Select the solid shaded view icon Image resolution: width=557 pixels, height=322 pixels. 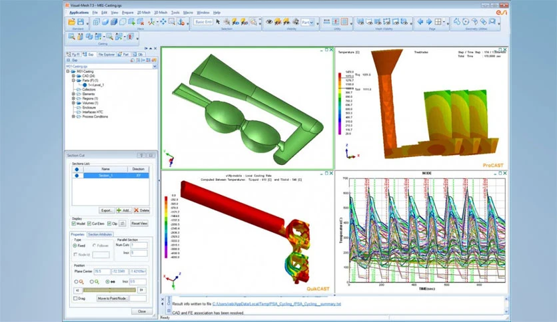[x=105, y=22]
